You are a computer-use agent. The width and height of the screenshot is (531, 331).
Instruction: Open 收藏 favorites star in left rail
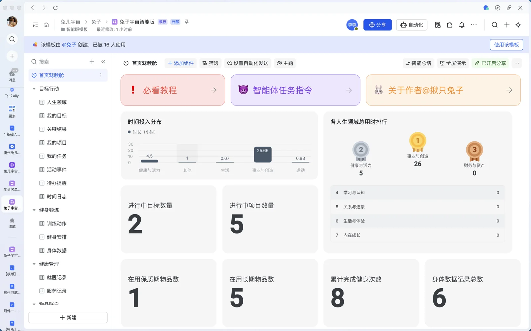pyautogui.click(x=12, y=223)
